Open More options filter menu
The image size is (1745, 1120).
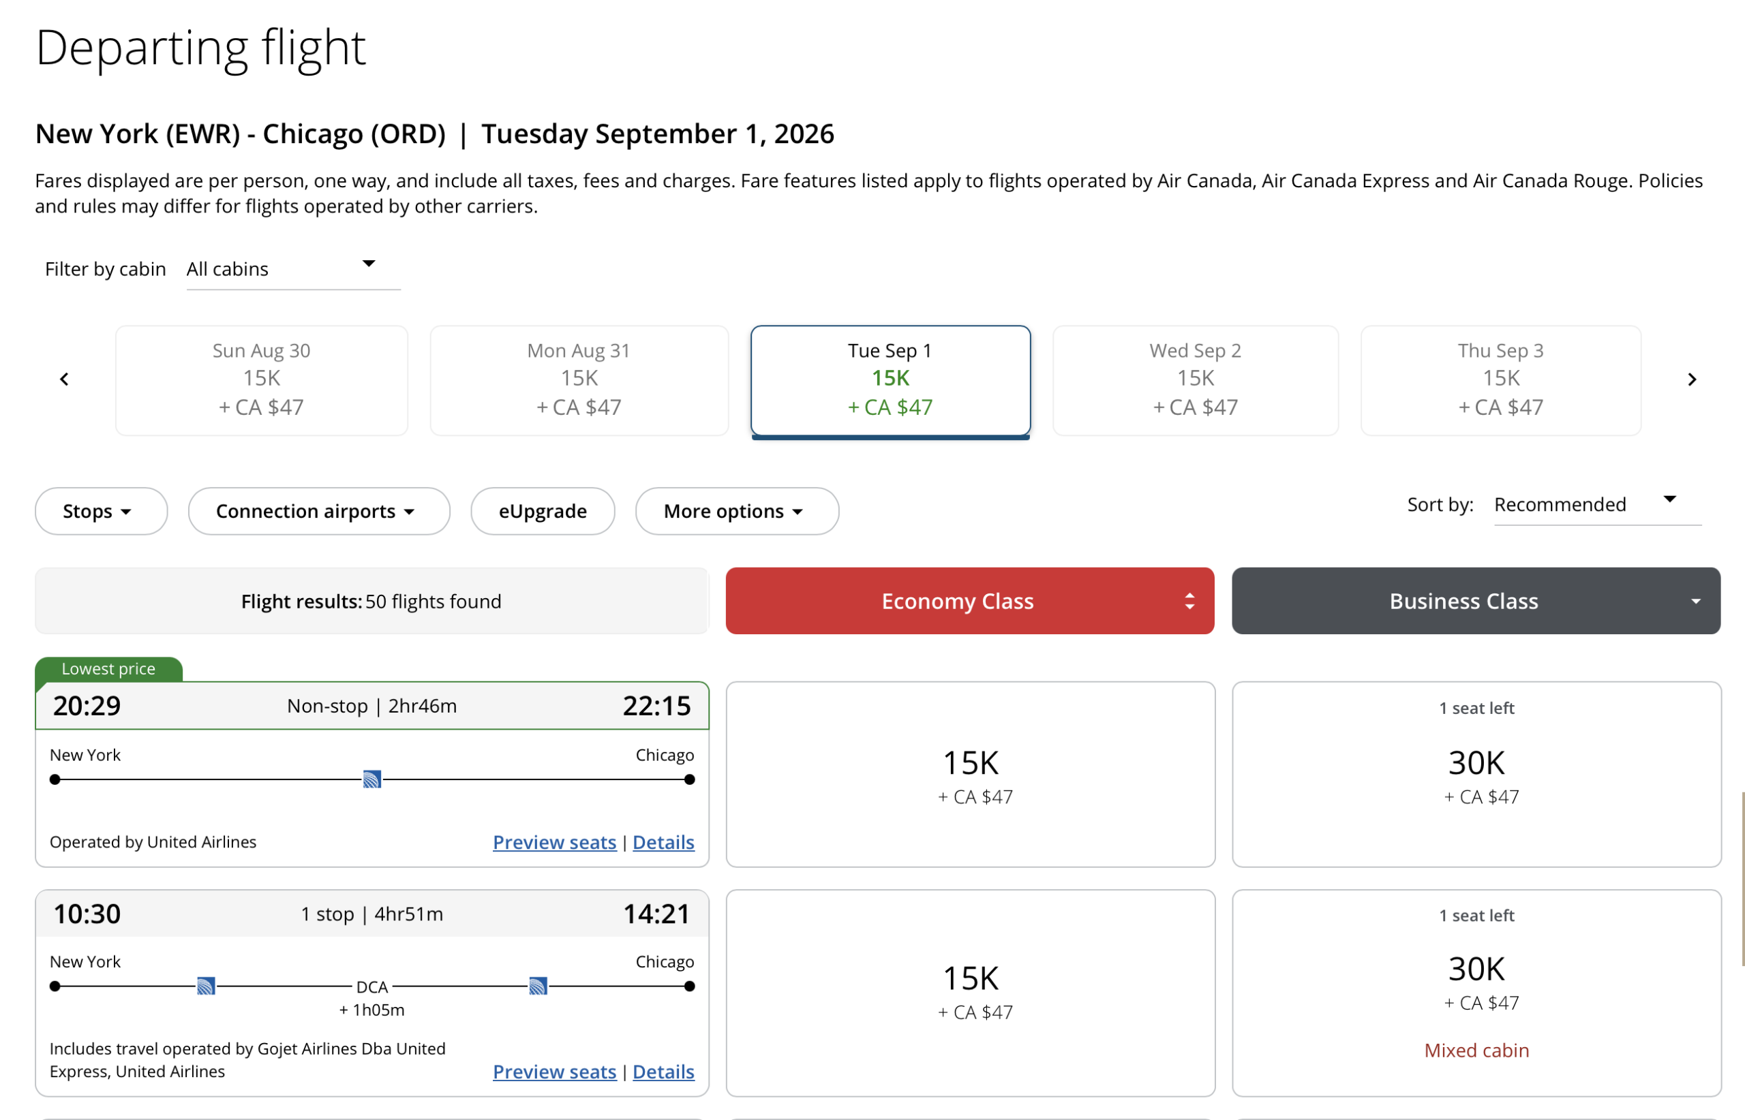tap(736, 511)
